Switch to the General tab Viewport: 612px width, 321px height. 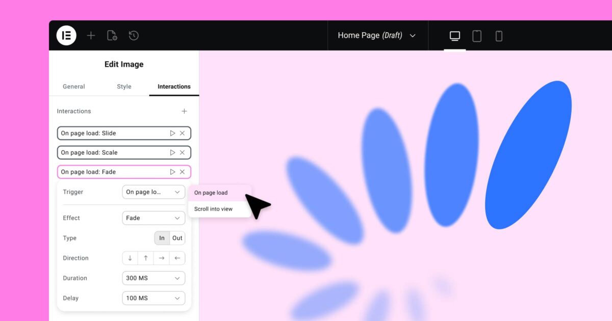click(x=74, y=87)
